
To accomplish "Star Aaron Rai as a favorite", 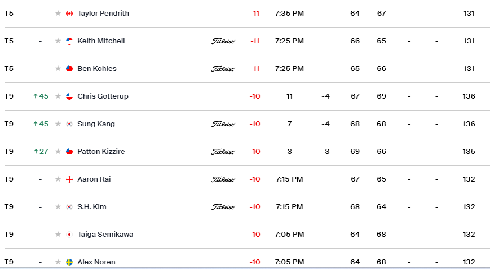I will coord(58,179).
